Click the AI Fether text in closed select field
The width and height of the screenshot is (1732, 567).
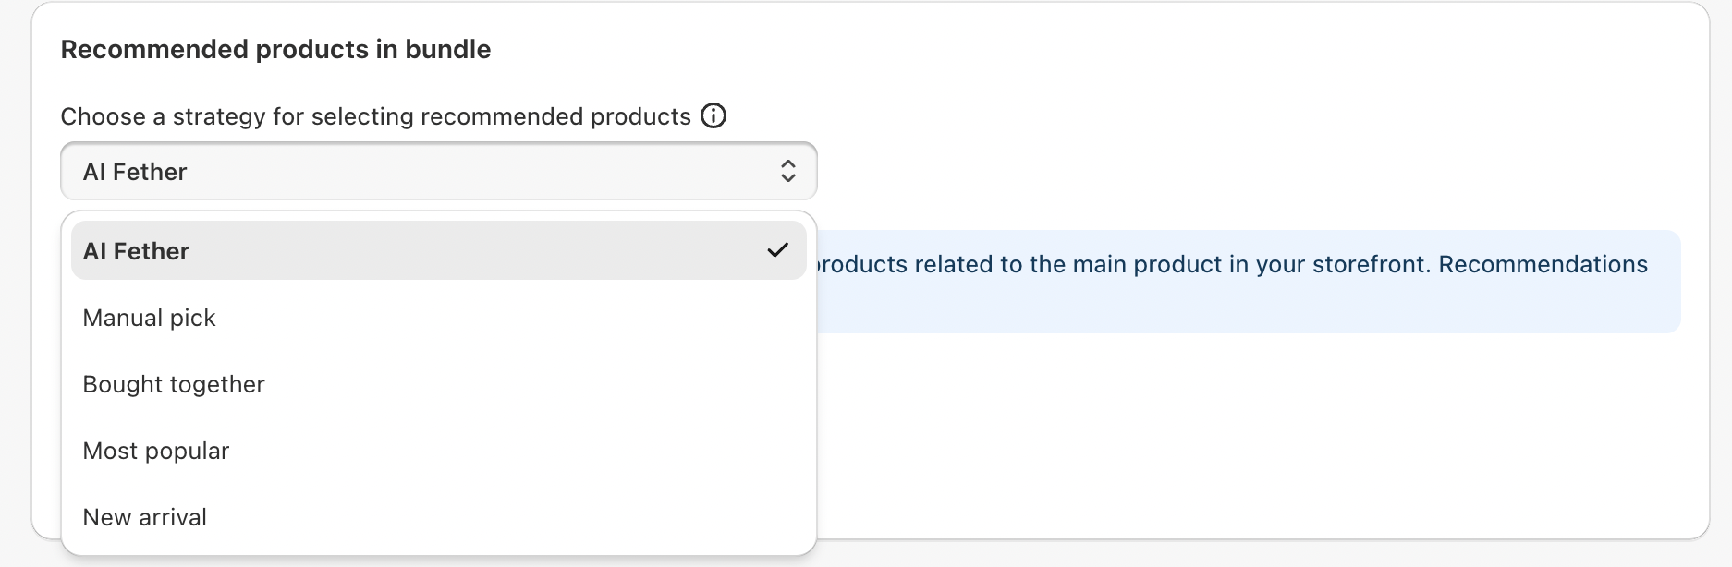[135, 172]
